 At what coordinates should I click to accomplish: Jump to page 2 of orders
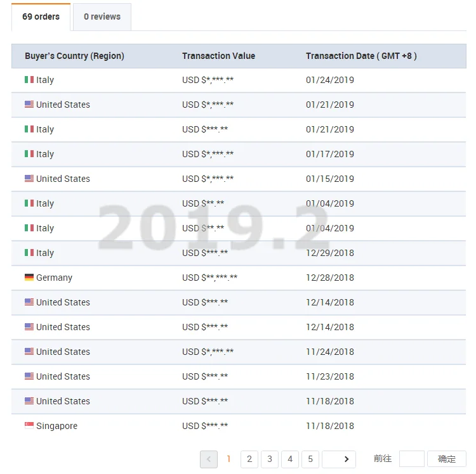[x=249, y=459]
